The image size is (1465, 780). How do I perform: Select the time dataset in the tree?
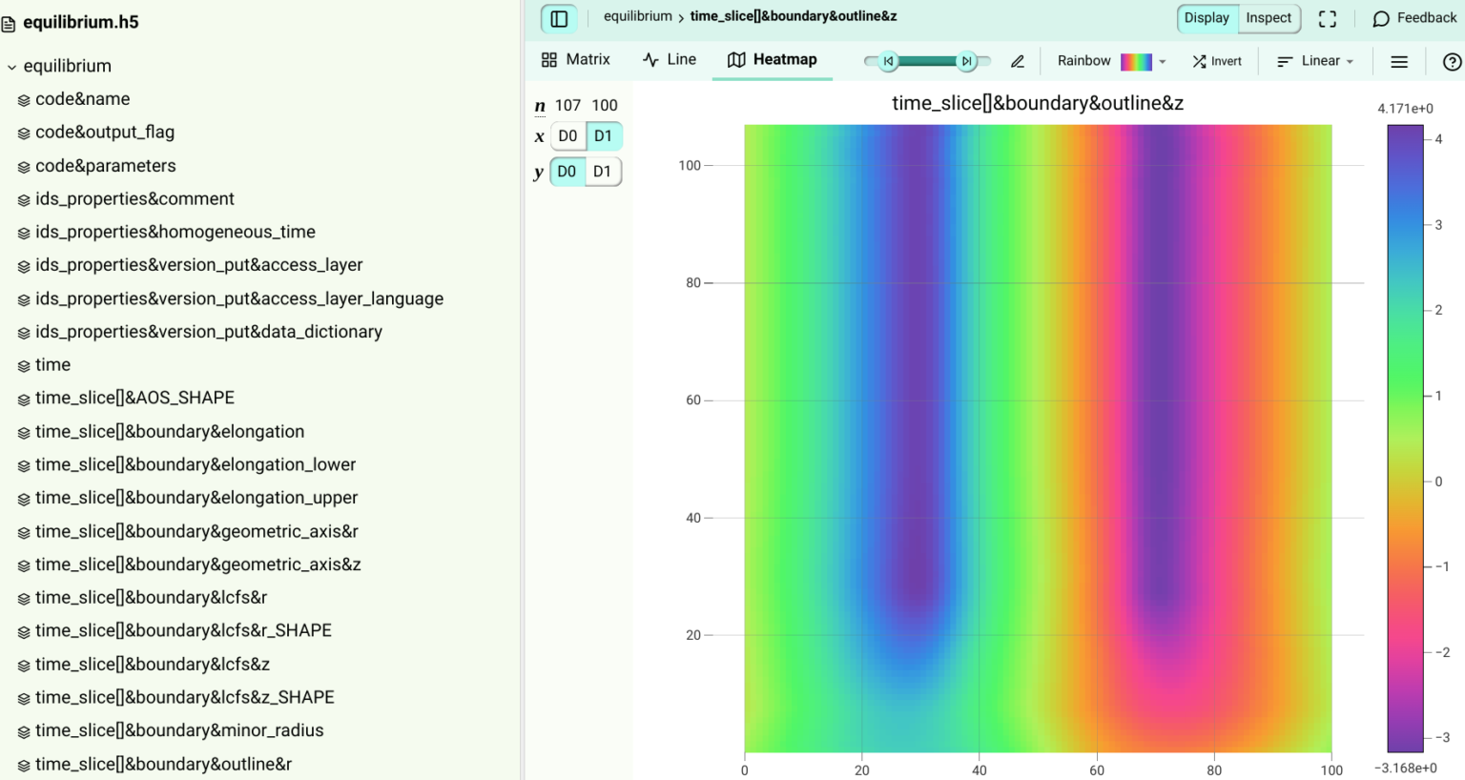click(x=52, y=364)
